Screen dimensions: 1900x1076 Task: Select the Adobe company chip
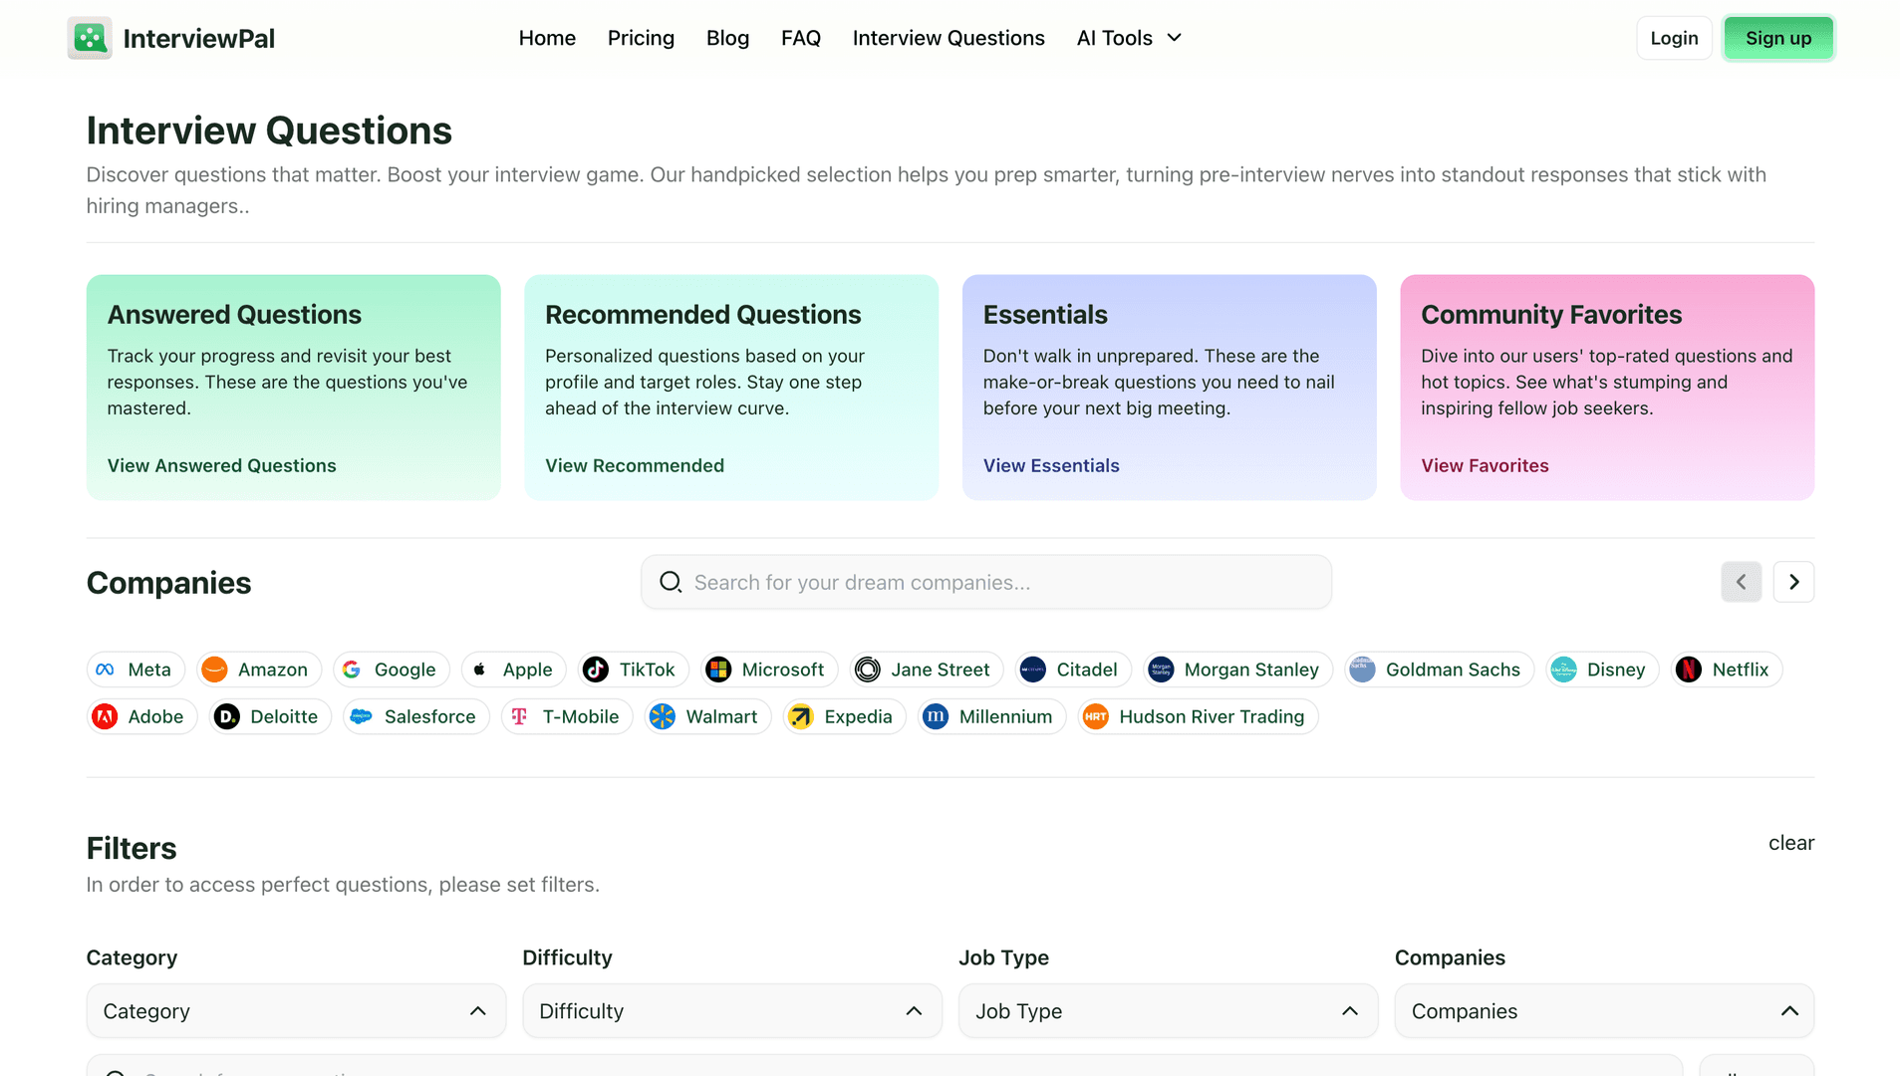click(x=141, y=716)
